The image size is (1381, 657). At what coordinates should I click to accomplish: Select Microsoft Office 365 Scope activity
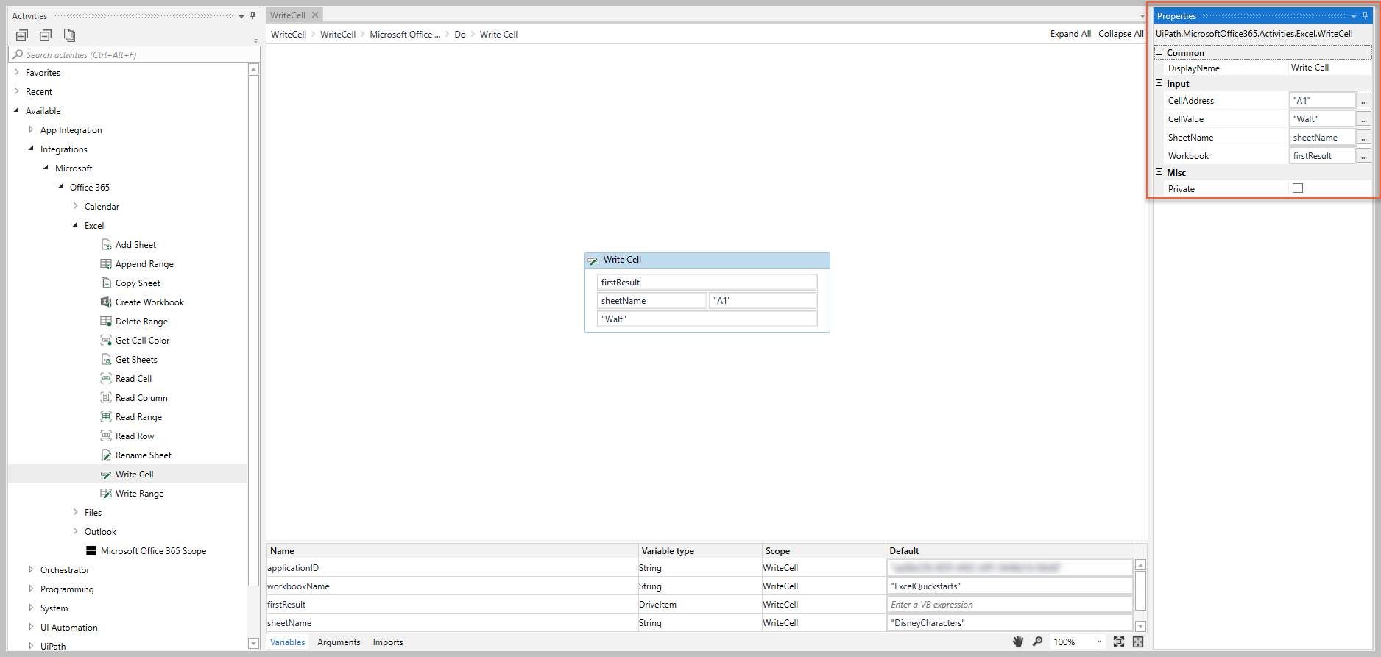(153, 551)
